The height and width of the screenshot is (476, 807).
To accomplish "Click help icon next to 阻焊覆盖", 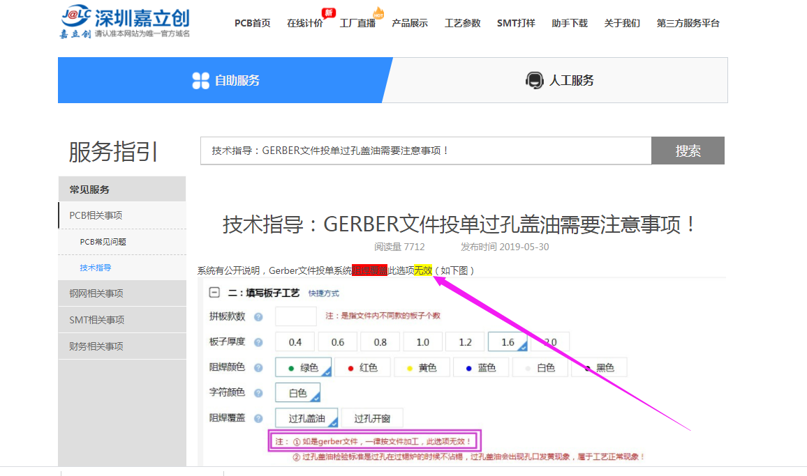I will (258, 419).
